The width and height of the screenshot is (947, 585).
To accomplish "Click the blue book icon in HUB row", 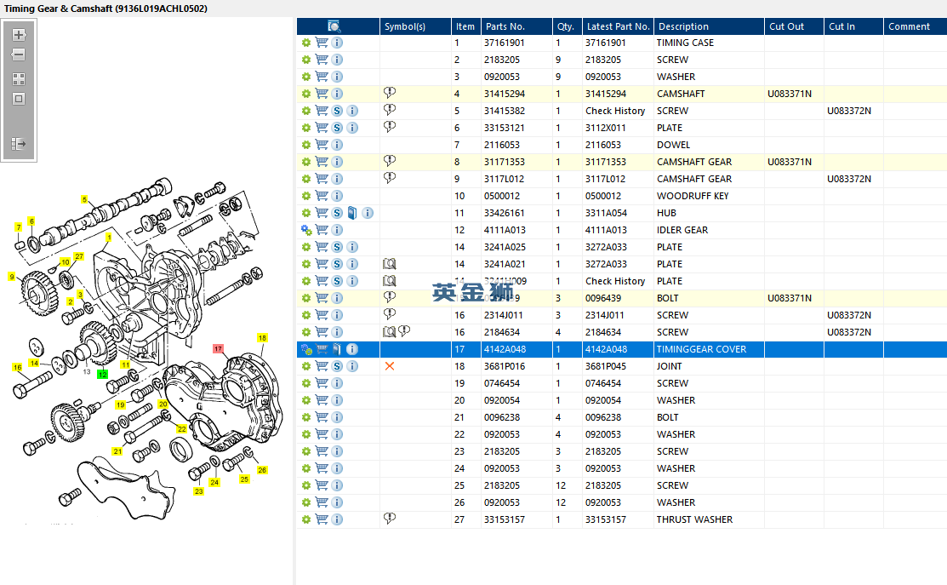I will 352,213.
